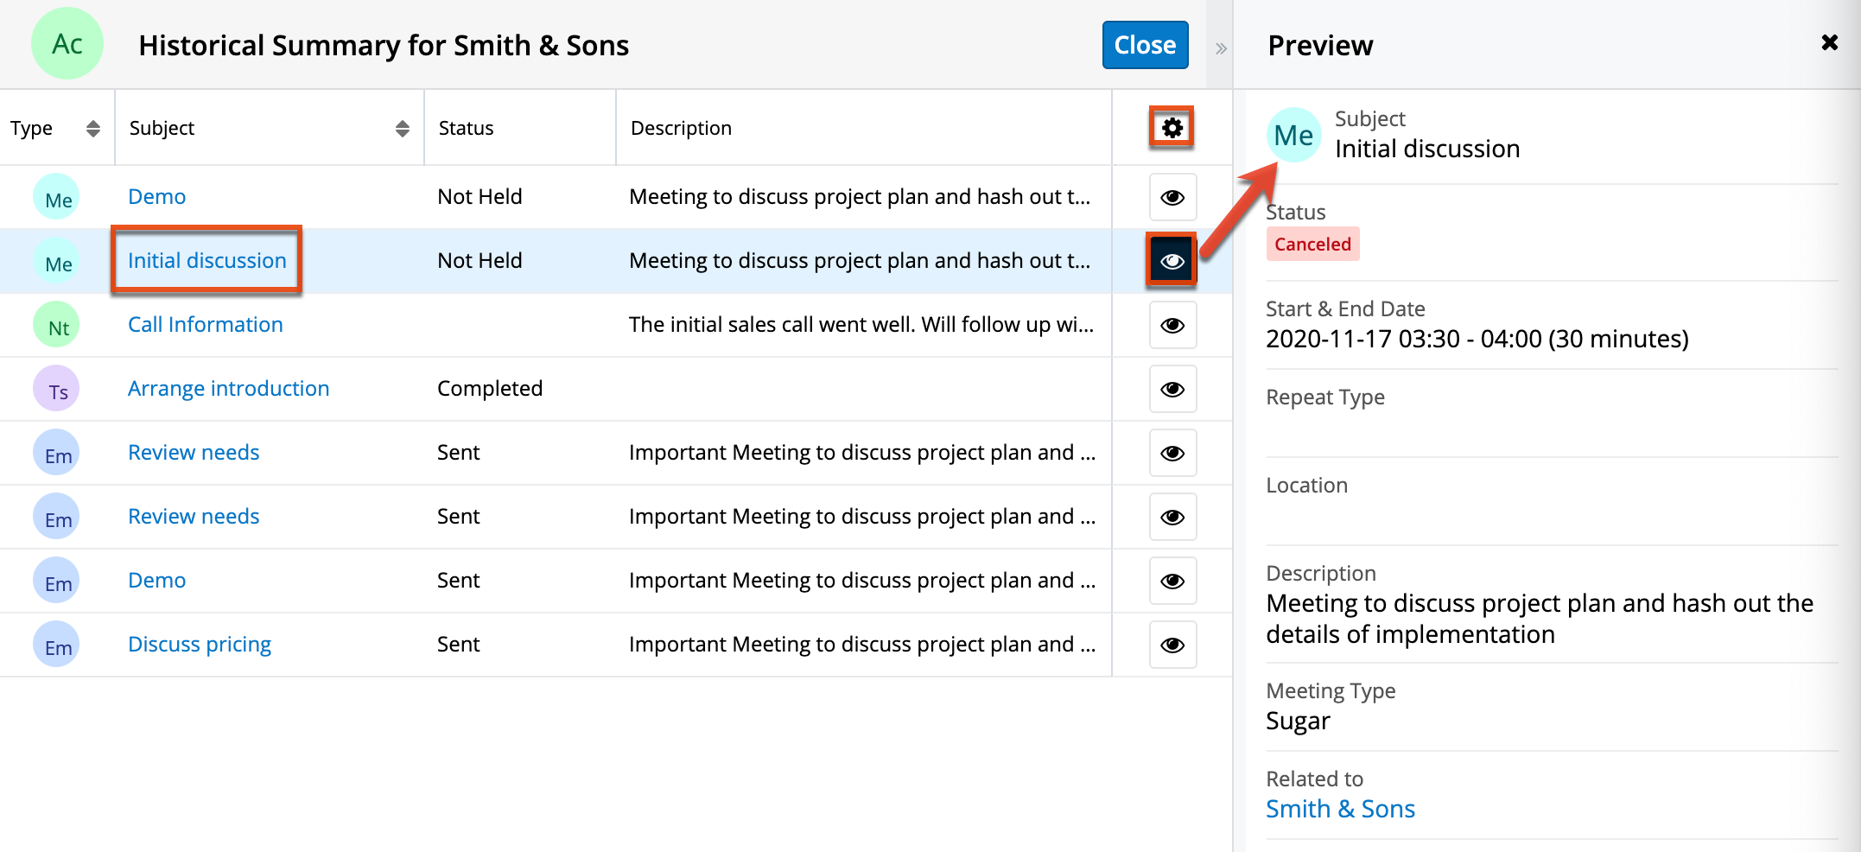This screenshot has width=1861, height=852.
Task: Show preview of Arrange introduction task
Action: click(x=1172, y=389)
